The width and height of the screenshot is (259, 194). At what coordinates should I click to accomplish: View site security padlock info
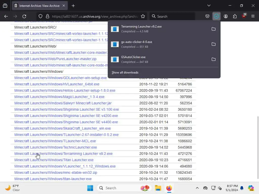tap(48, 16)
